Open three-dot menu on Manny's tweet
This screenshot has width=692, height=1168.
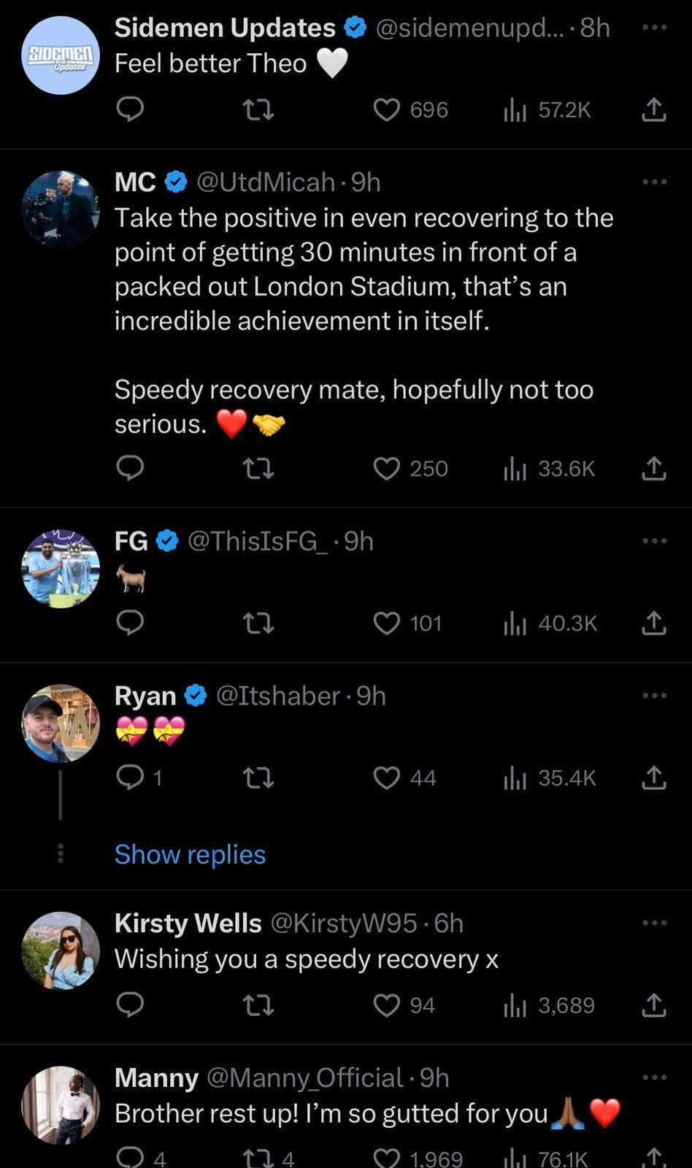click(x=654, y=1077)
